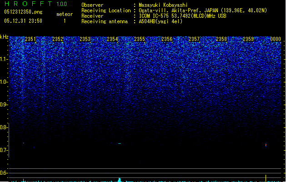Viewport: 286px width, 182px height.
Task: Click the 2351 time axis marker
Action: click(x=30, y=39)
